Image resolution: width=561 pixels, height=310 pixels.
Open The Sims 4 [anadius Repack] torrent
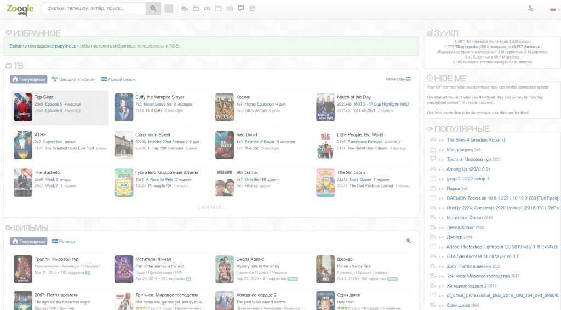click(x=476, y=140)
